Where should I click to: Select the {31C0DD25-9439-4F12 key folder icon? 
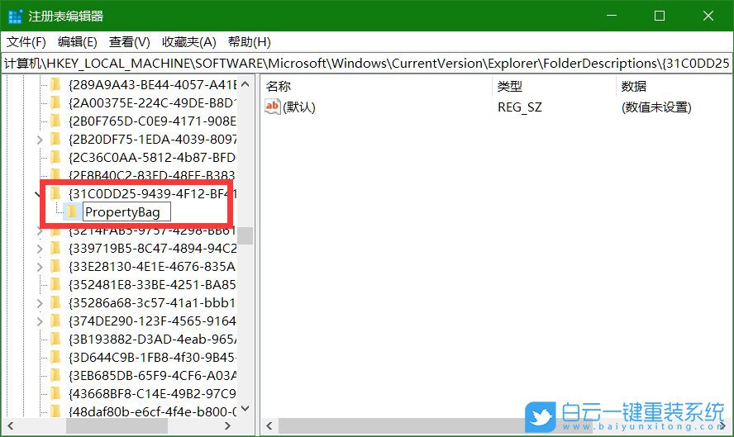pyautogui.click(x=55, y=193)
